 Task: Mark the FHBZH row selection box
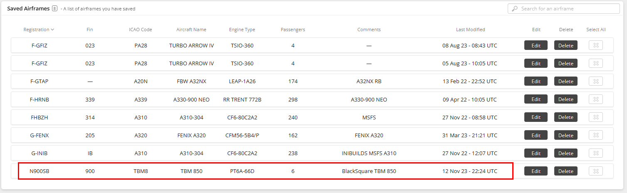pyautogui.click(x=596, y=117)
